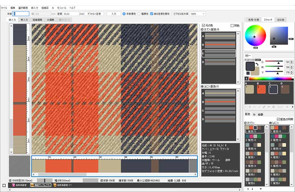The image size is (295, 192).
Task: Click the move-up arrow below color scheme list
Action: point(248,189)
